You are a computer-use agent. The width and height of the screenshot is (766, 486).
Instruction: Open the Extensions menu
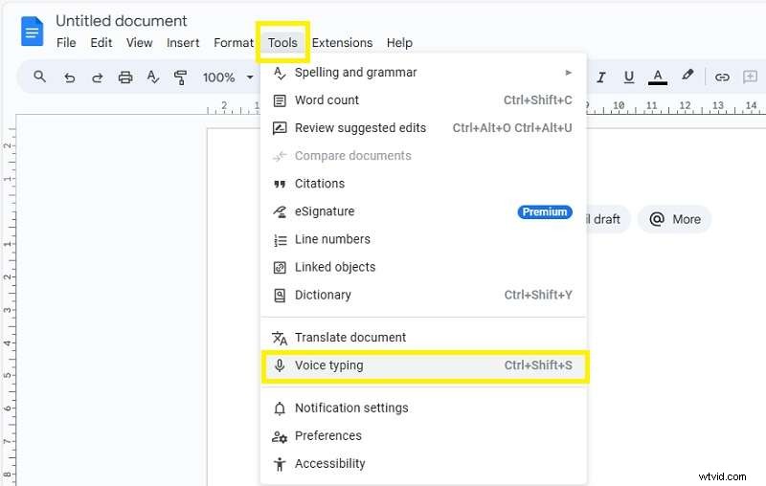[x=342, y=42]
